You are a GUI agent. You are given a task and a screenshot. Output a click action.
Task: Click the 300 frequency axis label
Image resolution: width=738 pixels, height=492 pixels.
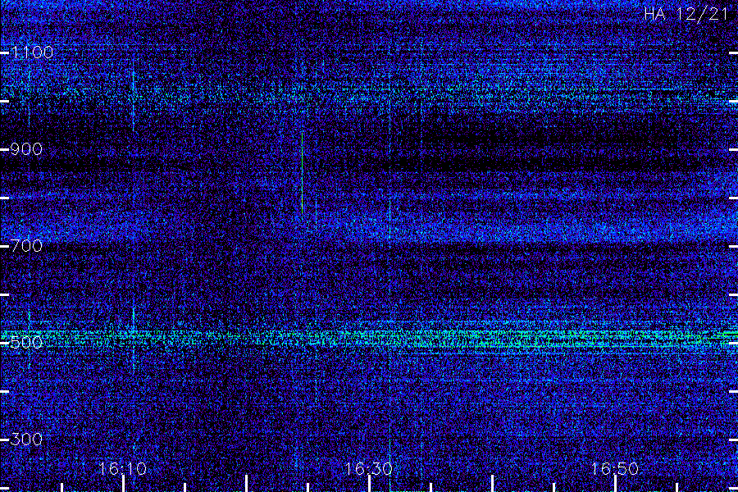pos(26,440)
